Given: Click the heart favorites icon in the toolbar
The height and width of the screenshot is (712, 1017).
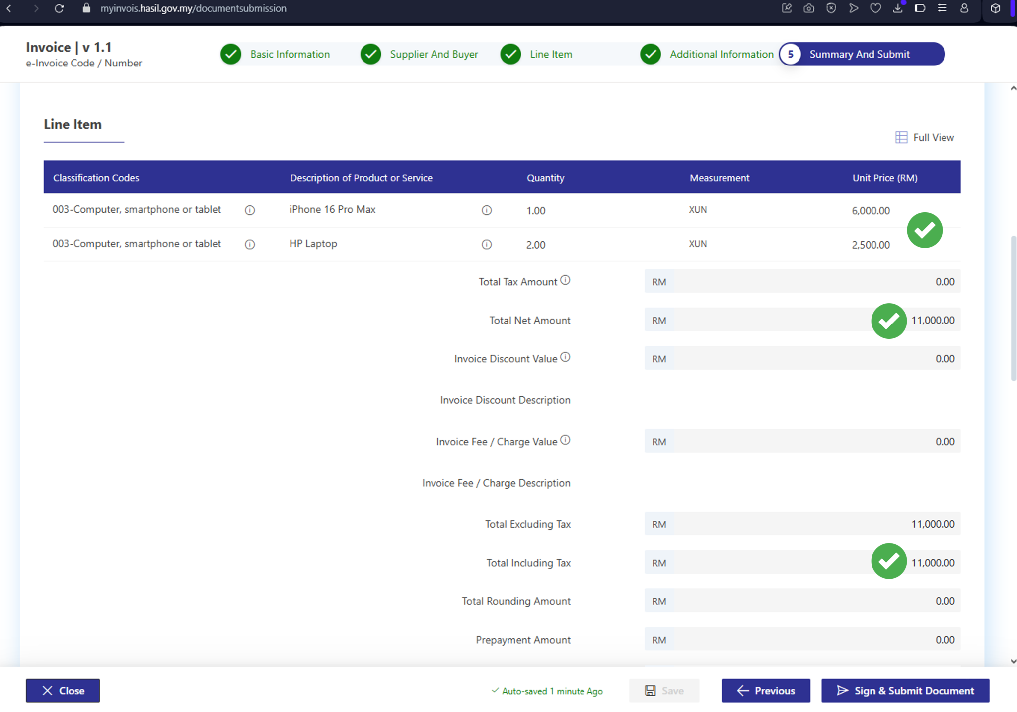Looking at the screenshot, I should 875,8.
